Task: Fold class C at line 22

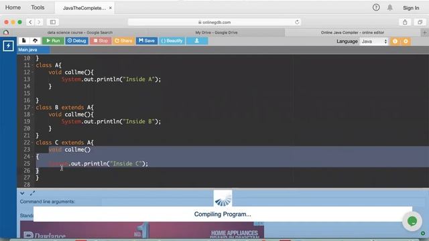Action: [x=33, y=143]
